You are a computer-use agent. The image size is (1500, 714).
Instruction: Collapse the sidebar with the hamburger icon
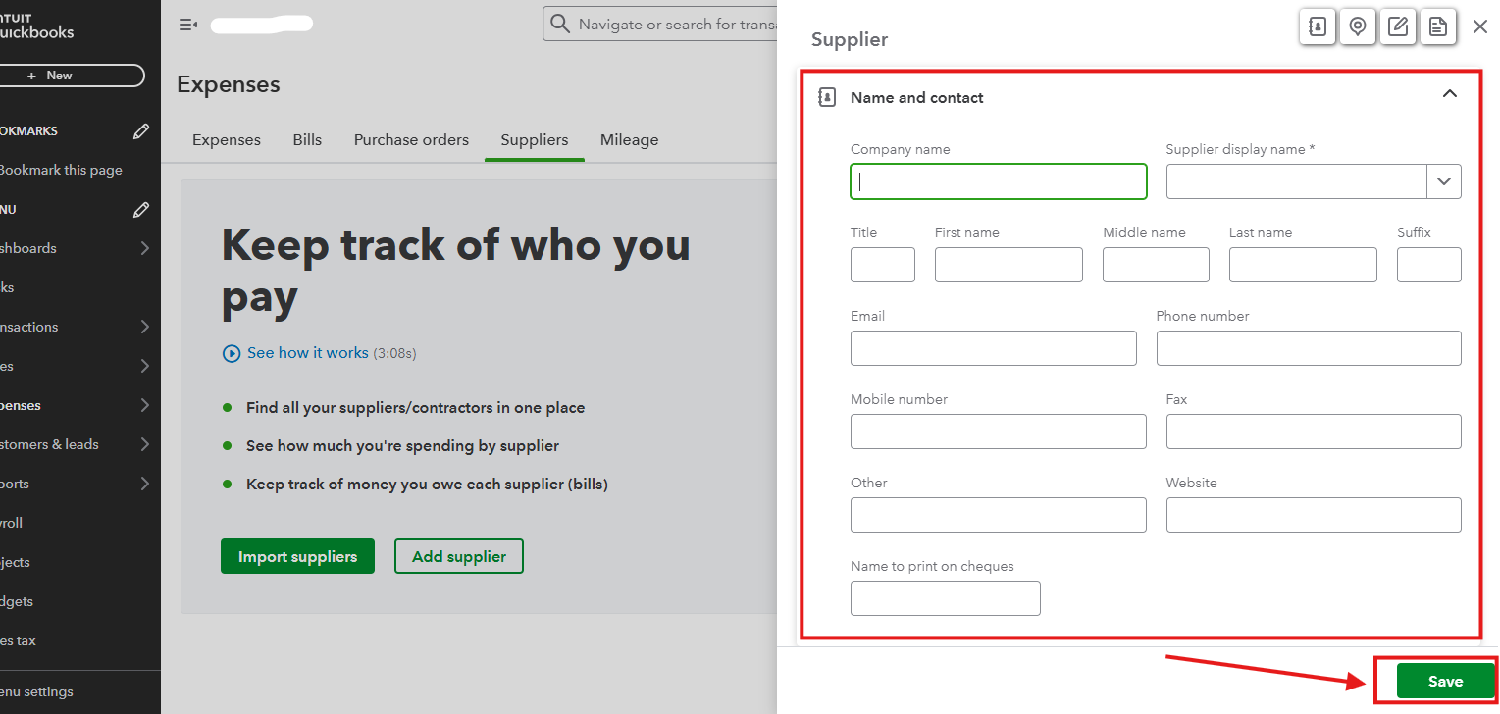click(x=188, y=25)
